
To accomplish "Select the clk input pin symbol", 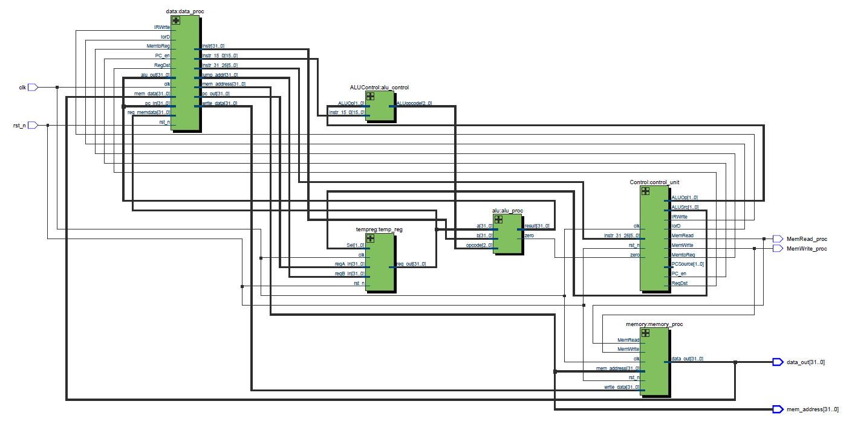I will tap(33, 87).
